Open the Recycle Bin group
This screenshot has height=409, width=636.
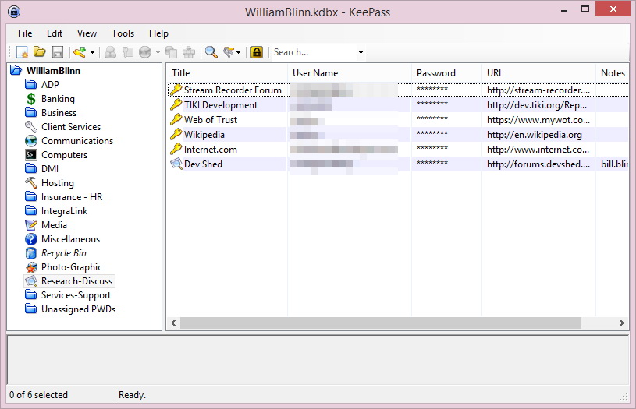(64, 253)
